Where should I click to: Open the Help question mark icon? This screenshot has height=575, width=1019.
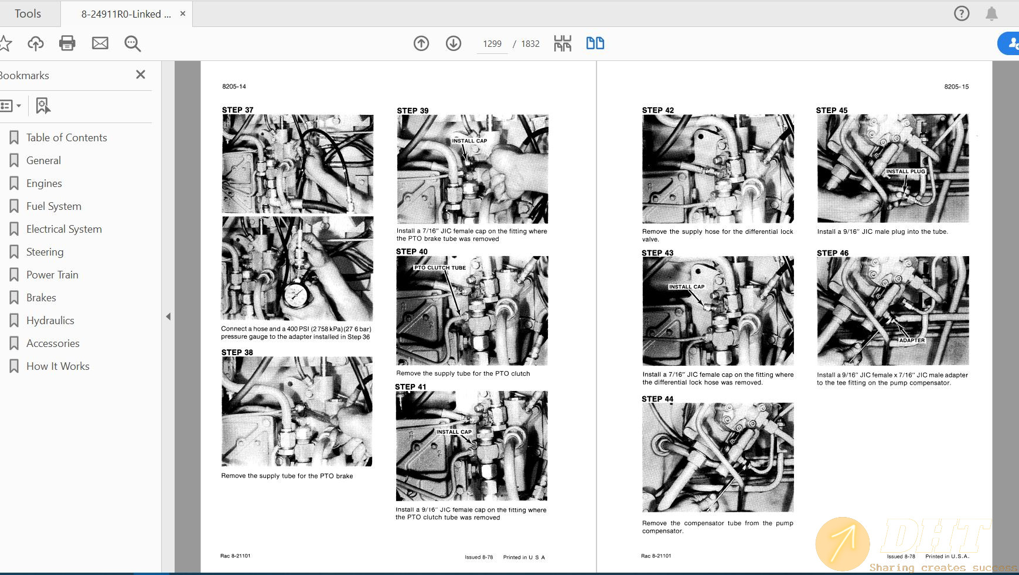pos(962,13)
